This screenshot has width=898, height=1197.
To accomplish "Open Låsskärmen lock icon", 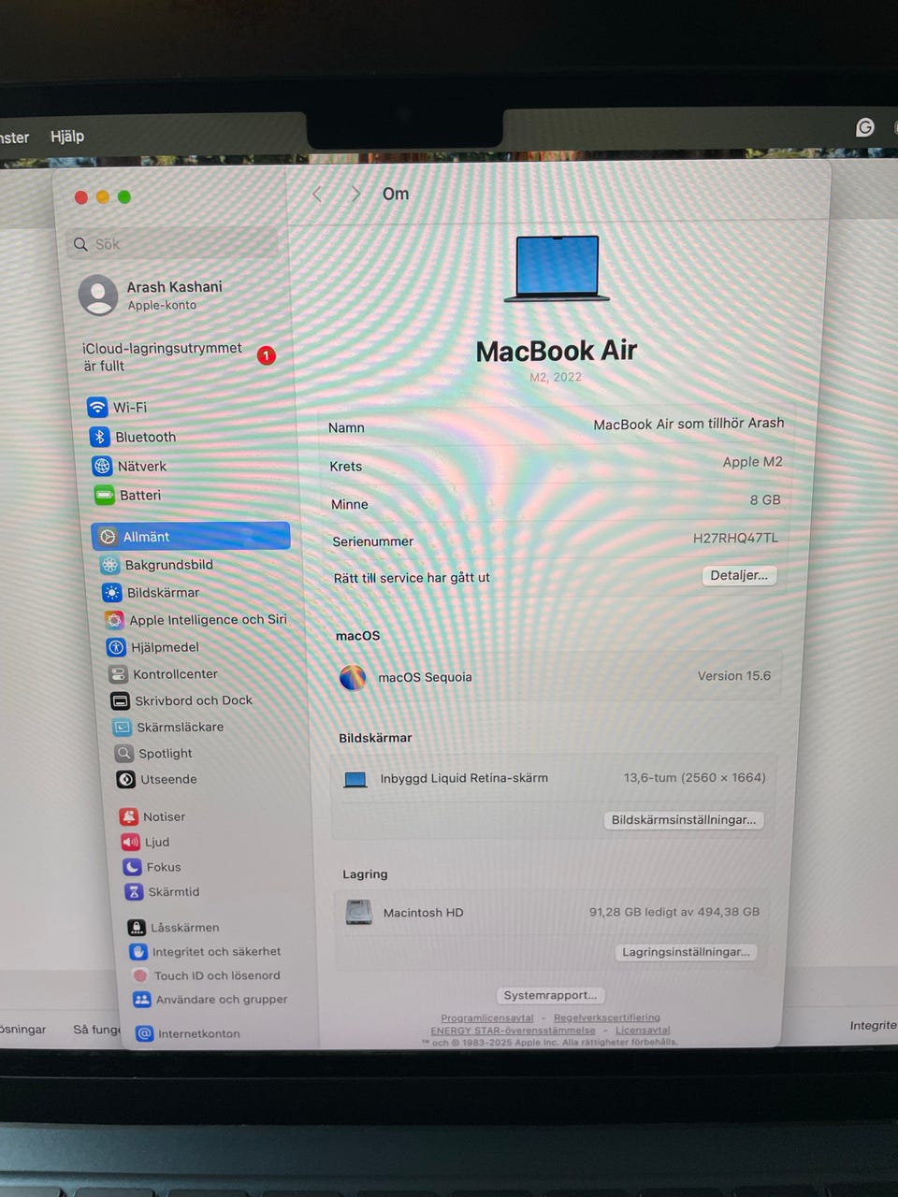I will [137, 928].
